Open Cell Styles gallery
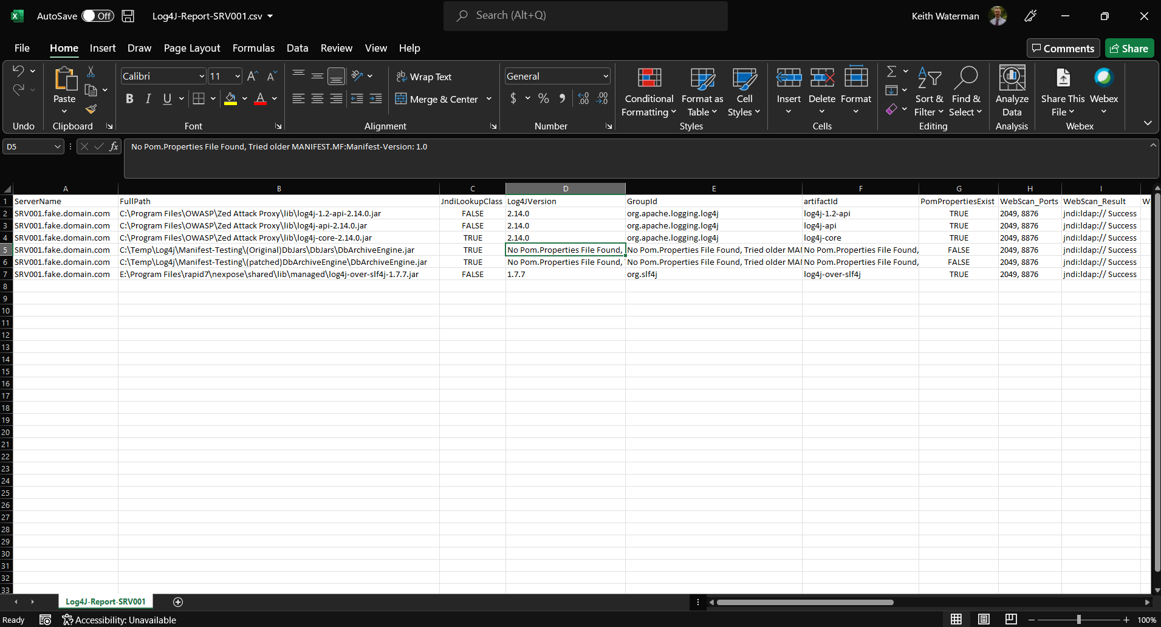The image size is (1161, 627). [x=744, y=92]
